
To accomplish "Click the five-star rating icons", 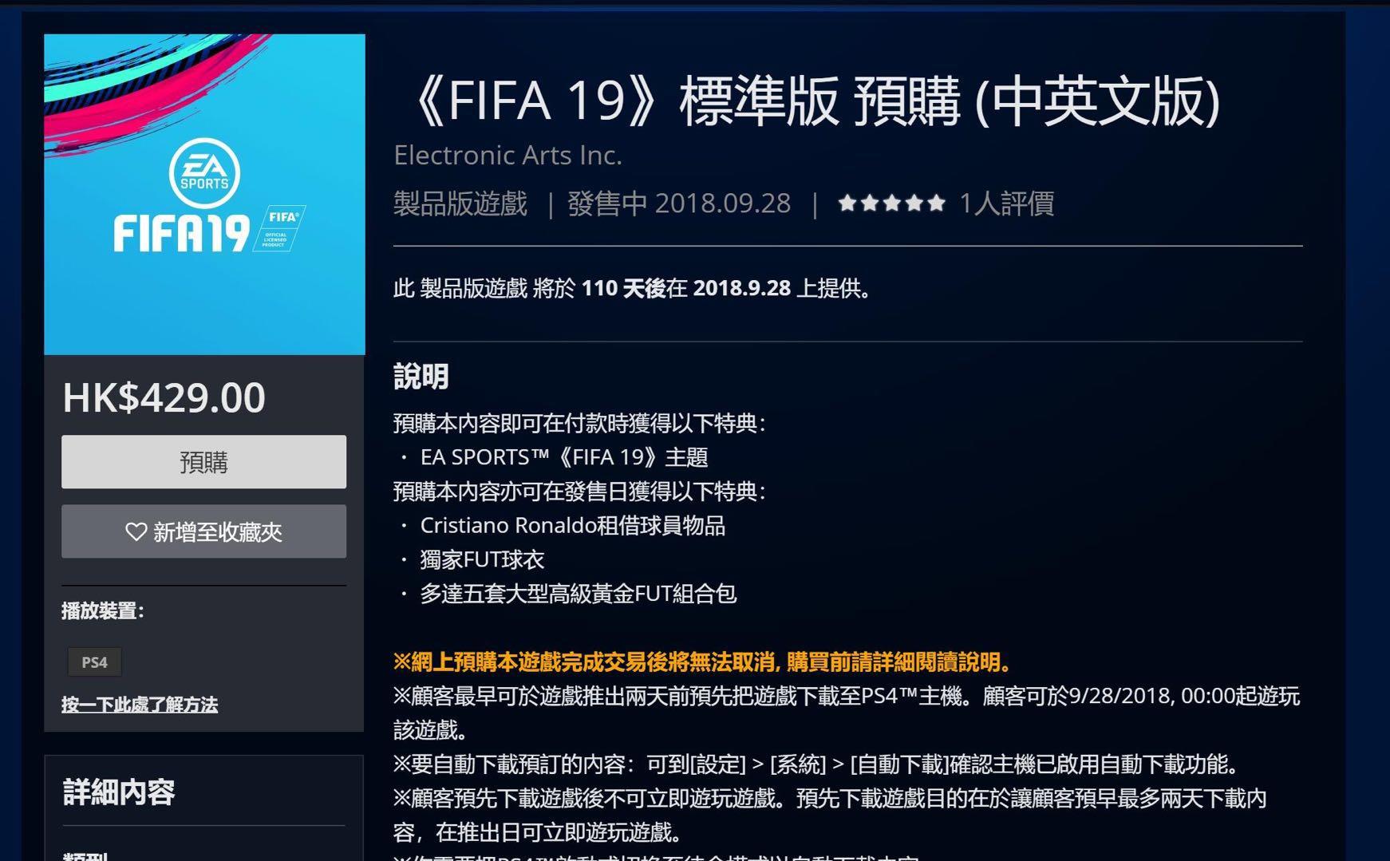I will (x=891, y=203).
